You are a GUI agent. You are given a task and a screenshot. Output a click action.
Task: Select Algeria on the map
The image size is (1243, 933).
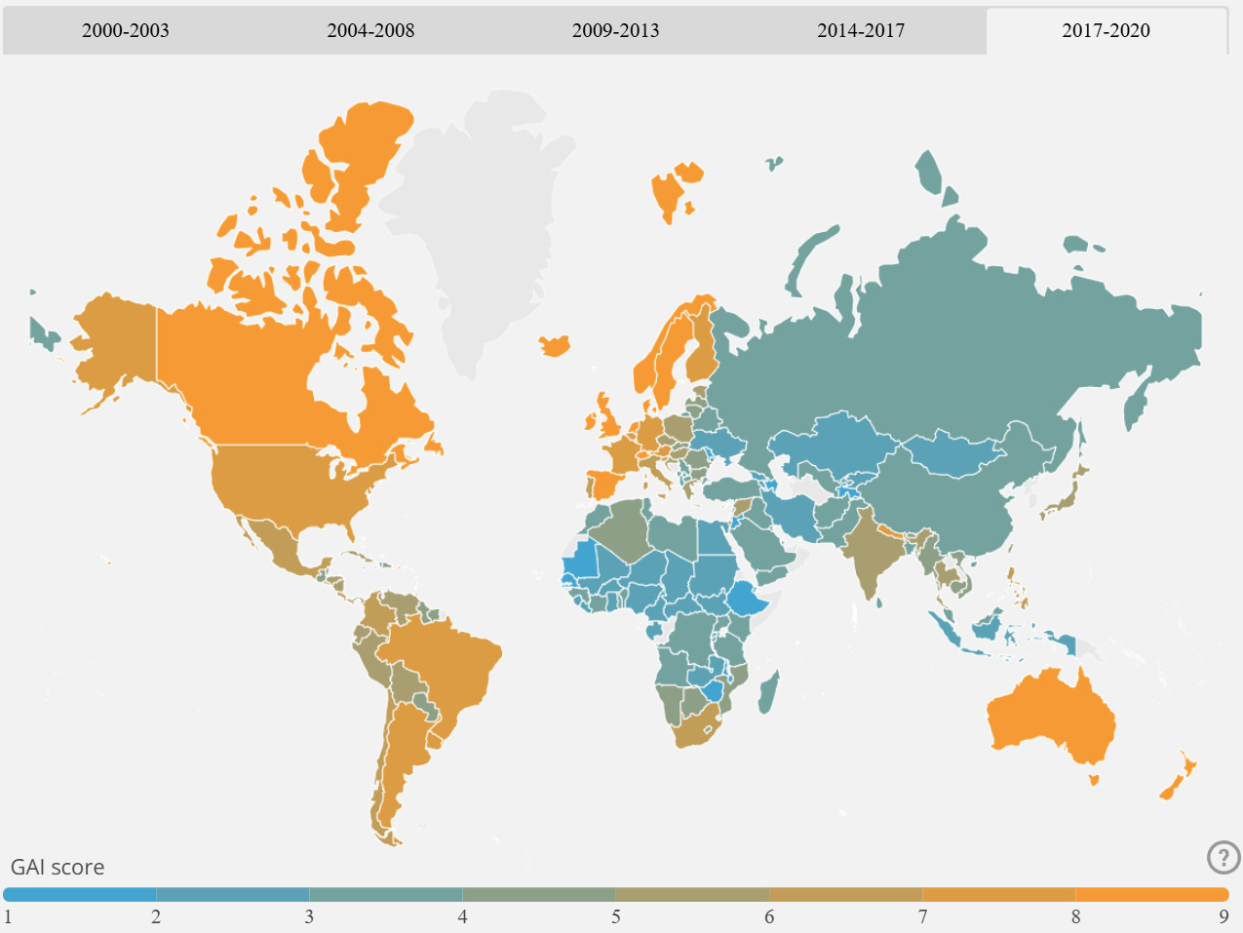pyautogui.click(x=622, y=533)
